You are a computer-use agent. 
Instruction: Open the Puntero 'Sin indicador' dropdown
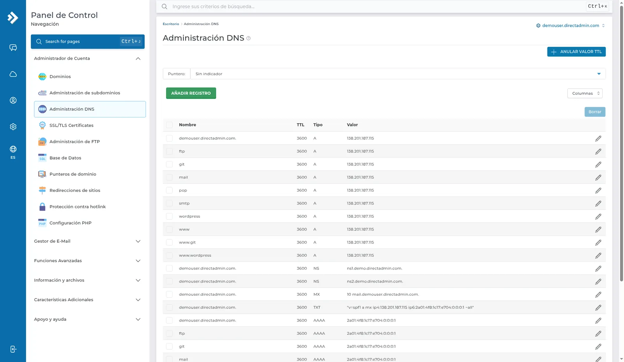click(398, 74)
